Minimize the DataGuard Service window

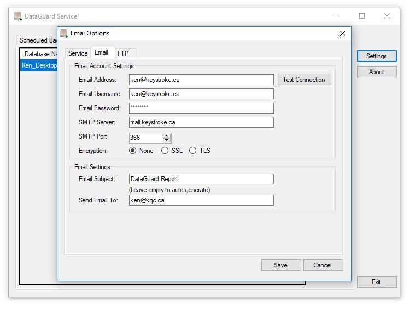337,16
